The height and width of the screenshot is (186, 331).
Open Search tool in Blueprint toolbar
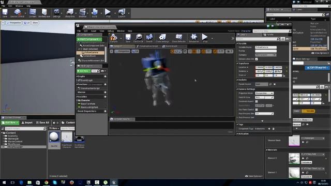coord(149,38)
